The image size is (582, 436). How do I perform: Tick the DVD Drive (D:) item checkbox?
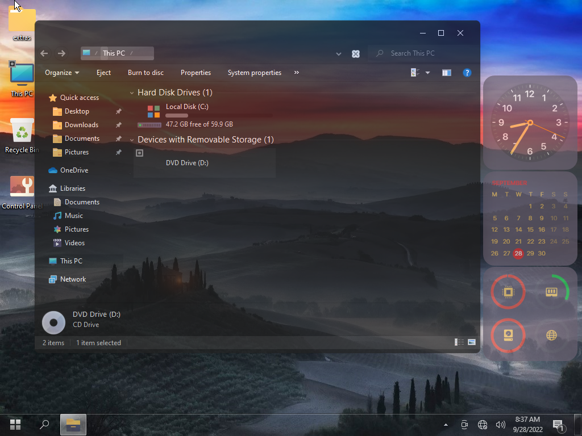tap(140, 153)
